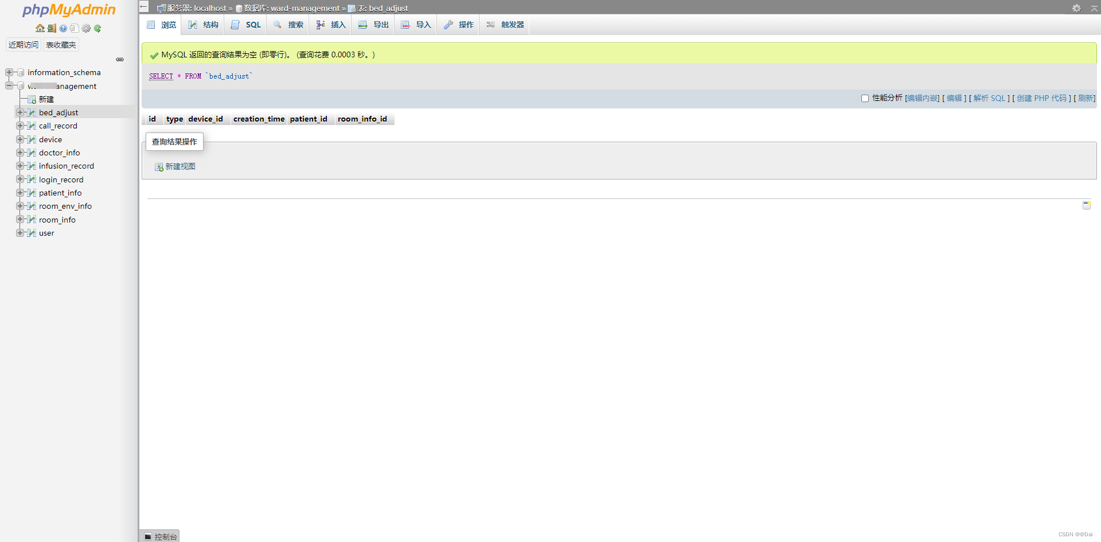The width and height of the screenshot is (1101, 542).
Task: Click the login_record table icon
Action: [x=32, y=180]
